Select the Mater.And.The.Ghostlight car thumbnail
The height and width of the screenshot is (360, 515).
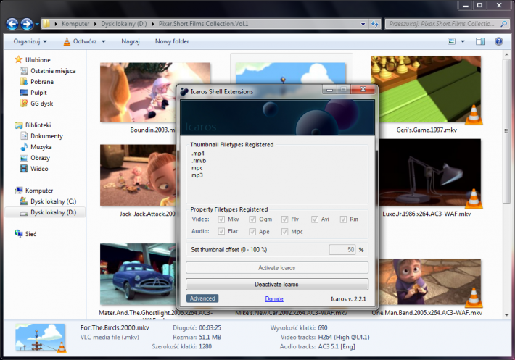click(139, 274)
